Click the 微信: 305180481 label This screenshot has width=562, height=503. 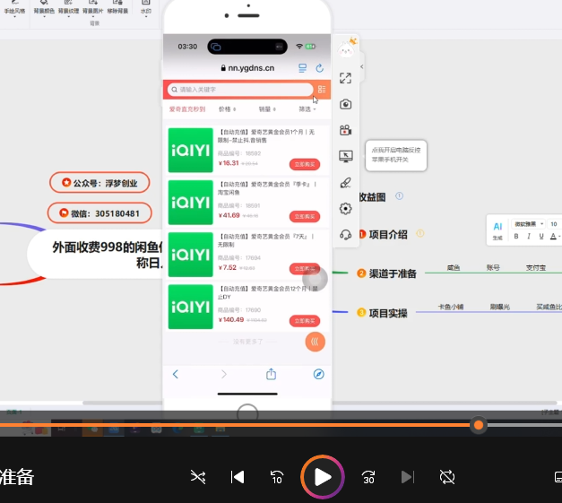click(x=99, y=213)
